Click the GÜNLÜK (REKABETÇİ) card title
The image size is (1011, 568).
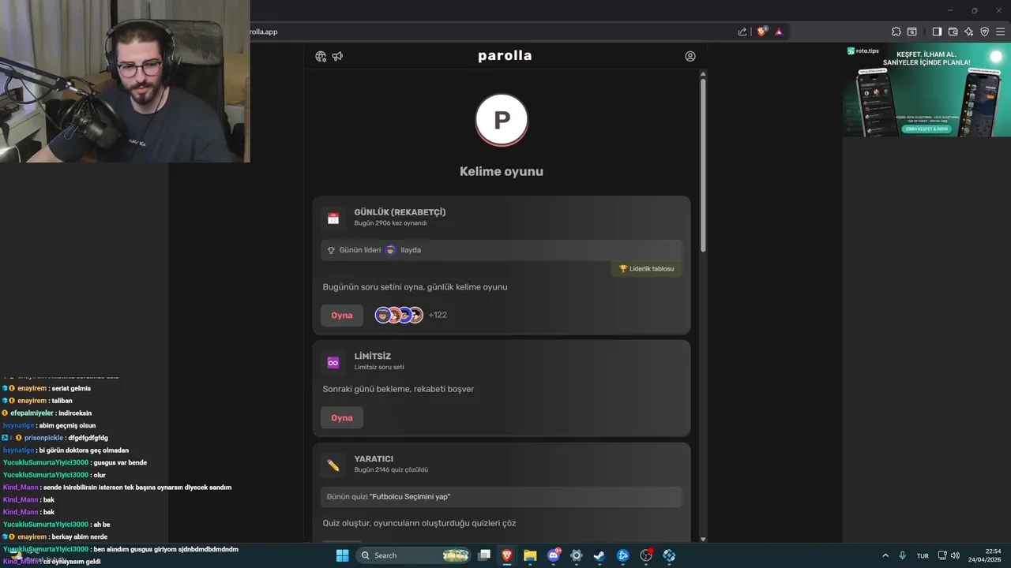(x=400, y=212)
